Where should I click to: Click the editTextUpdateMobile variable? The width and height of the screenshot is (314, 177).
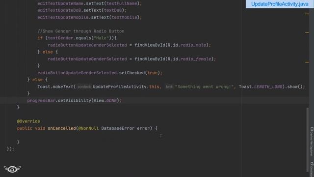click(x=63, y=17)
